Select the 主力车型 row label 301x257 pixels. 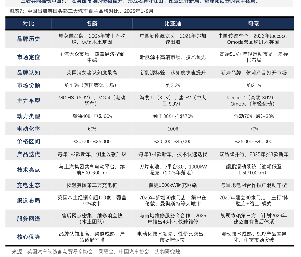29,101
